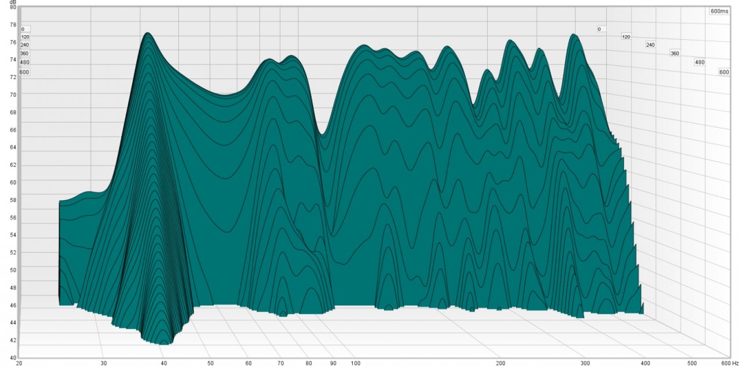
Task: Select the 66 dB vertical axis label
Action: click(13, 130)
